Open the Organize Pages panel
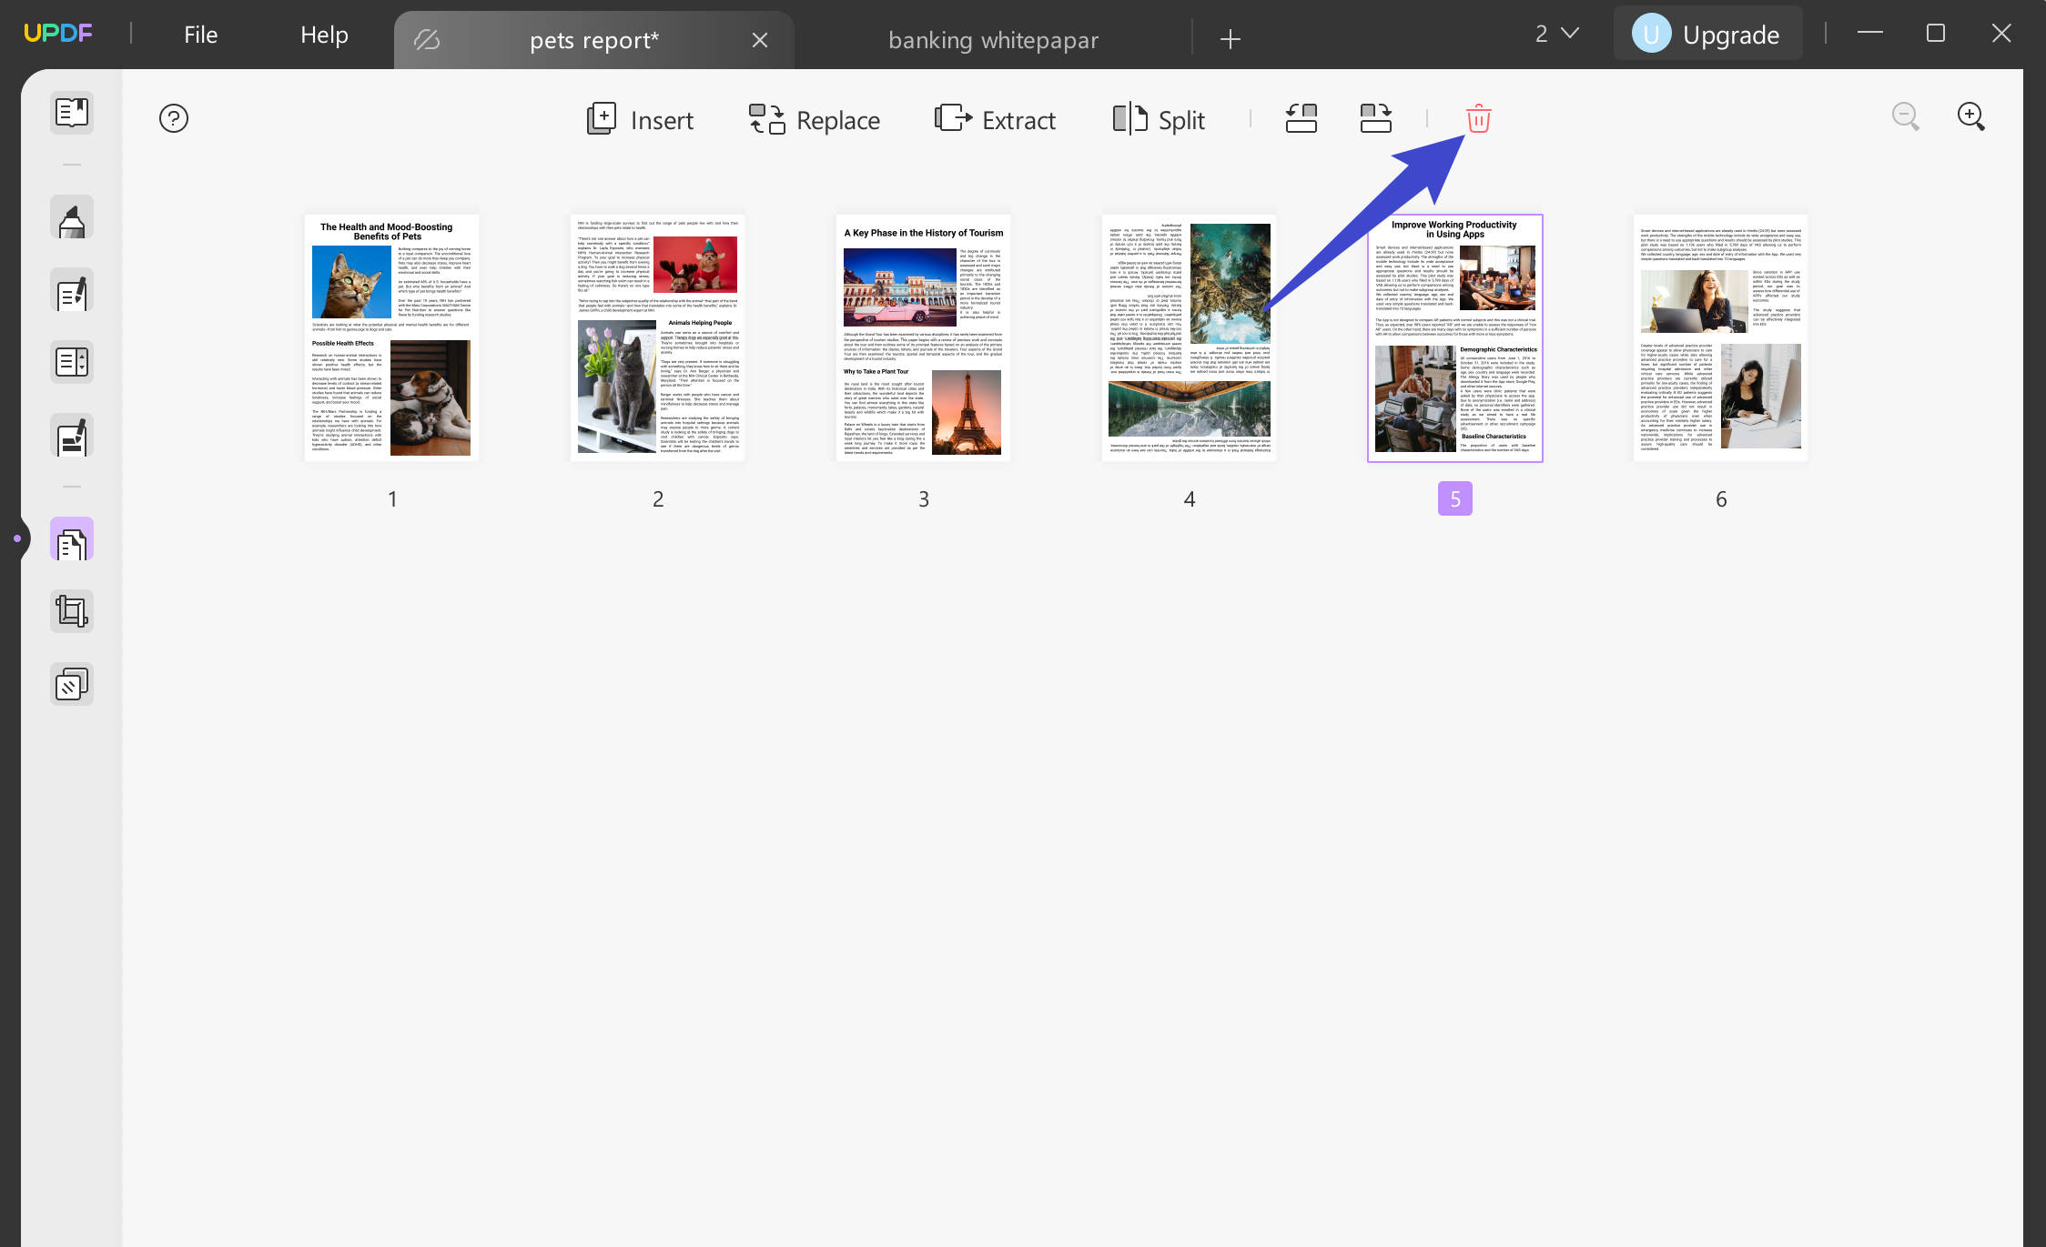Viewport: 2046px width, 1247px height. tap(71, 538)
